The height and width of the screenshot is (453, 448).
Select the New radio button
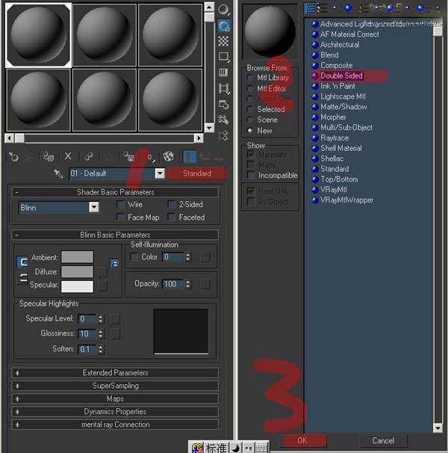pyautogui.click(x=249, y=130)
